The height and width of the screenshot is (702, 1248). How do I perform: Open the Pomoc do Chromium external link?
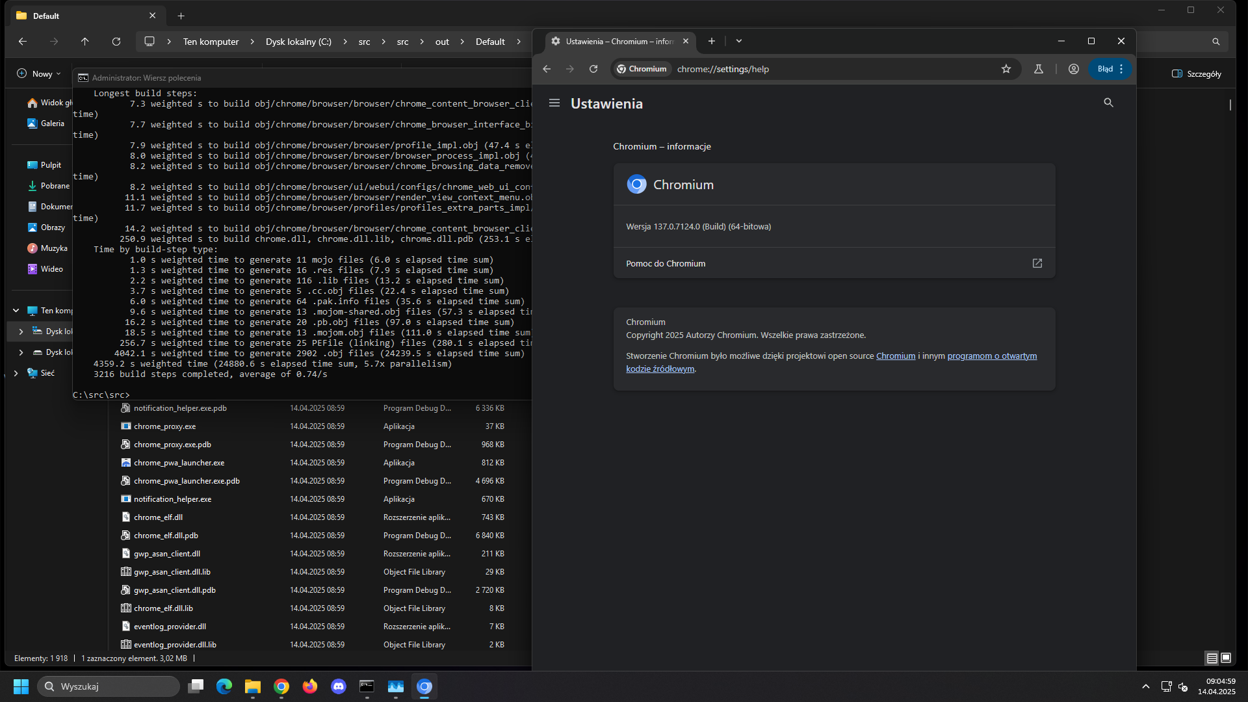[1037, 263]
